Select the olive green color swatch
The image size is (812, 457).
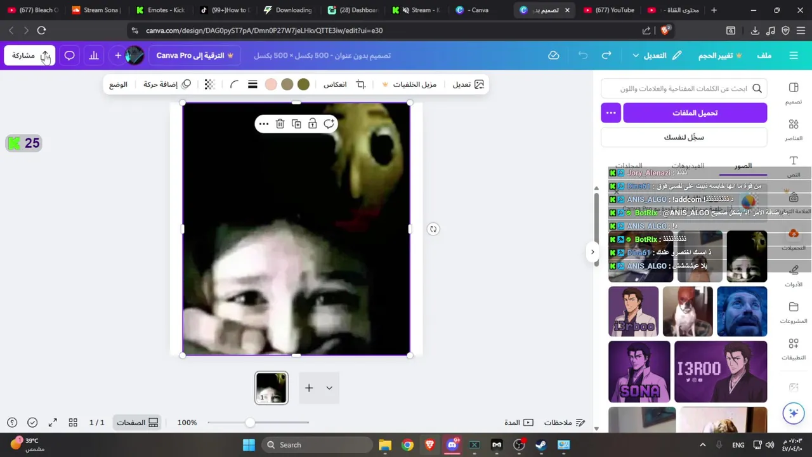[x=303, y=84]
